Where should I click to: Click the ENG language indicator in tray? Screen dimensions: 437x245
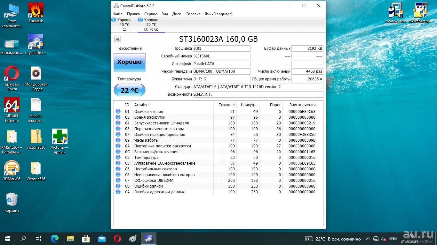click(393, 239)
